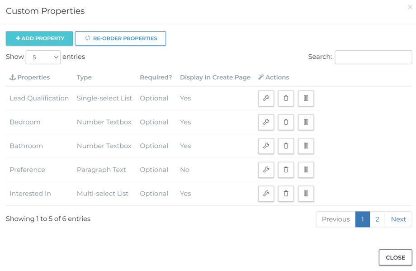Image resolution: width=416 pixels, height=271 pixels.
Task: Click columns icon for Interested In row
Action: 306,194
